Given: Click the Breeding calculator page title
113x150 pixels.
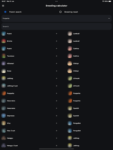Looking at the screenshot, I should pyautogui.click(x=56, y=6).
